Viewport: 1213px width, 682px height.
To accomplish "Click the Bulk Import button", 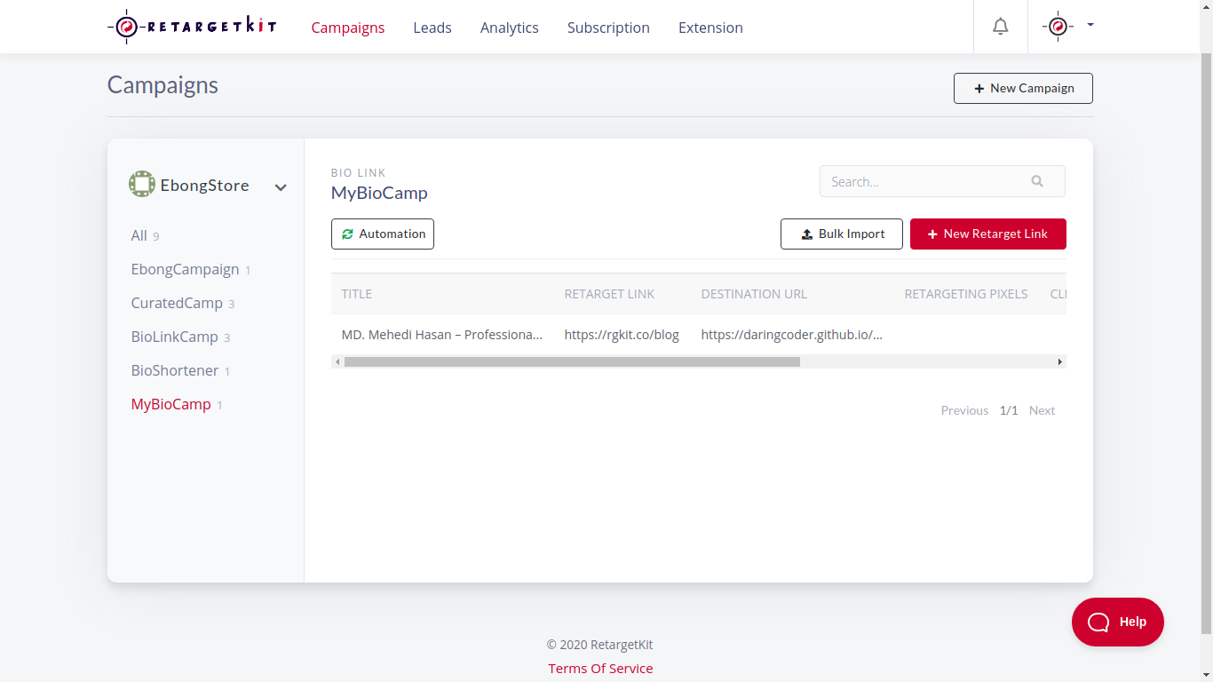I will point(842,234).
